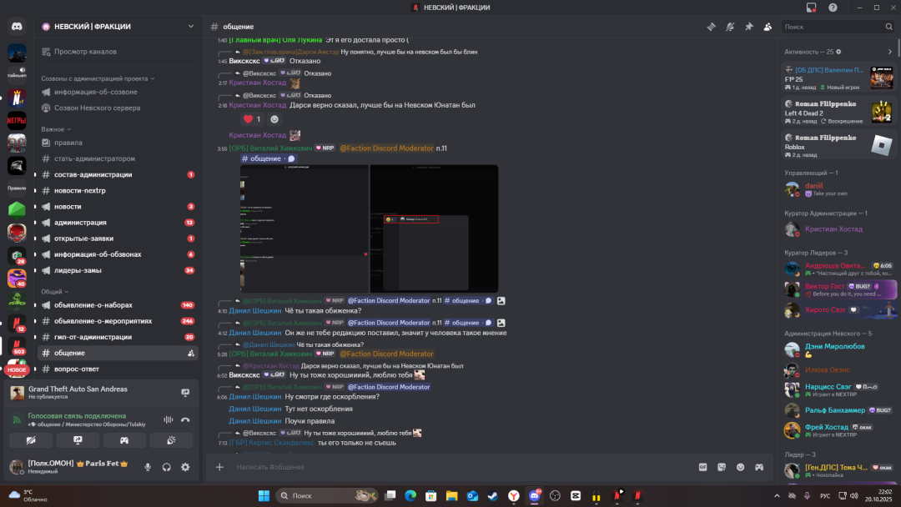Collapse the Важное channel category
This screenshot has height=507, width=901.
tap(56, 129)
